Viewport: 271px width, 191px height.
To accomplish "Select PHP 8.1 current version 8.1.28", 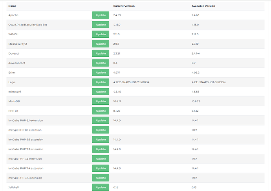I will pos(117,111).
